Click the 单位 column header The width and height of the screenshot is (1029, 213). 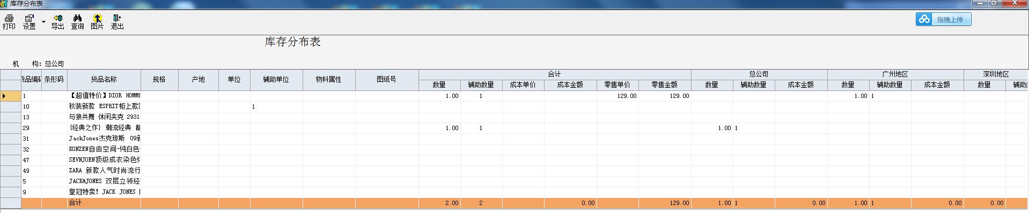coord(234,79)
